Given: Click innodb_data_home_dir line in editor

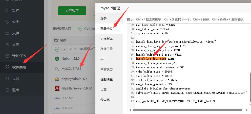Looking at the screenshot, I should point(176,42).
